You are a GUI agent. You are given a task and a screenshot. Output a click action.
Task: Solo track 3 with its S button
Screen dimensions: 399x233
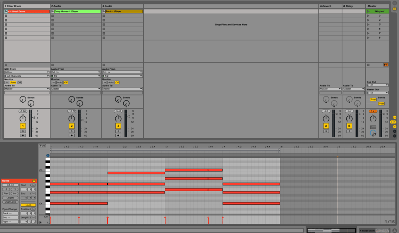(118, 131)
